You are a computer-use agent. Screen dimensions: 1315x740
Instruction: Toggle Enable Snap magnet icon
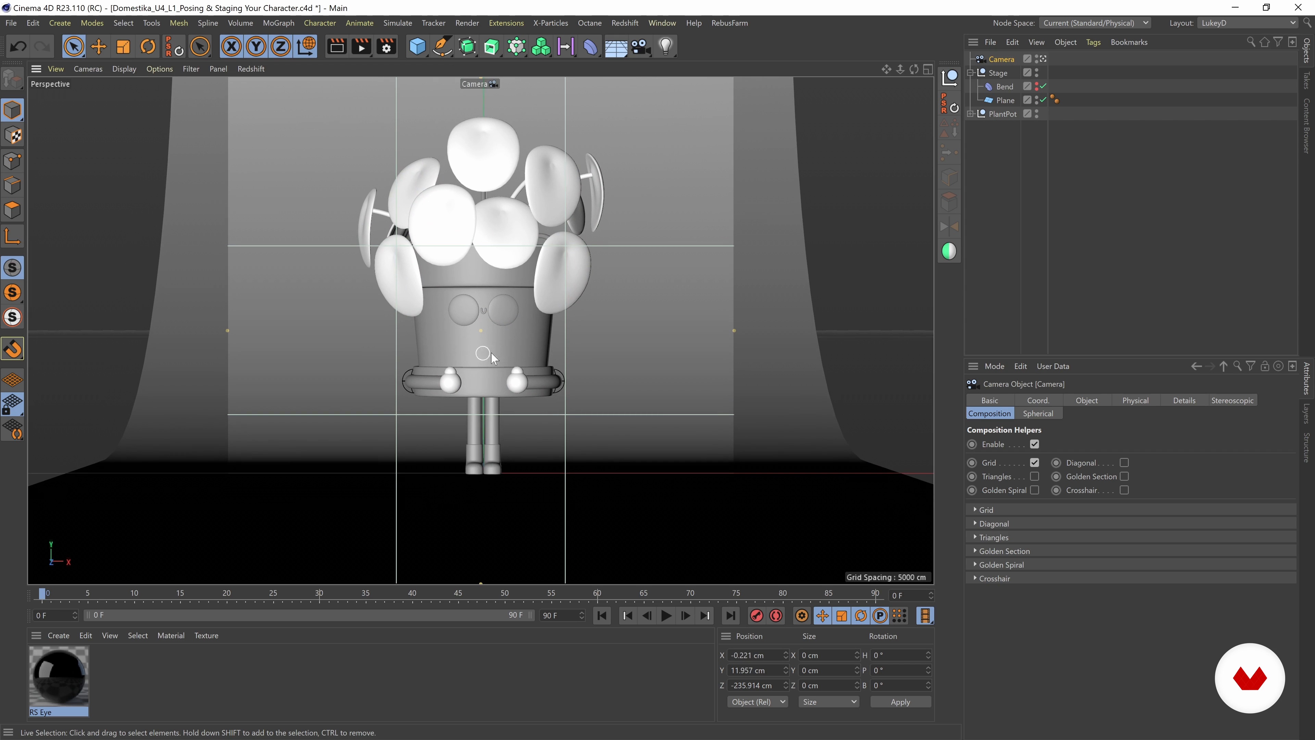tap(13, 349)
